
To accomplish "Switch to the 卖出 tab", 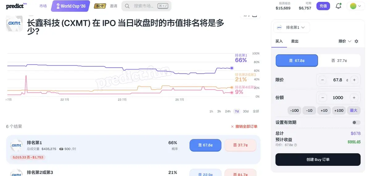I will tap(295, 41).
